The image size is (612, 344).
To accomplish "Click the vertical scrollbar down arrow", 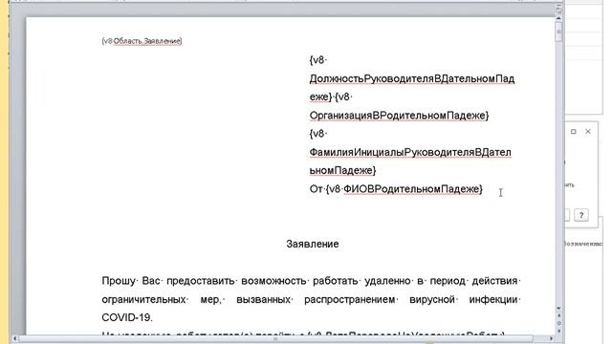I will click(558, 308).
